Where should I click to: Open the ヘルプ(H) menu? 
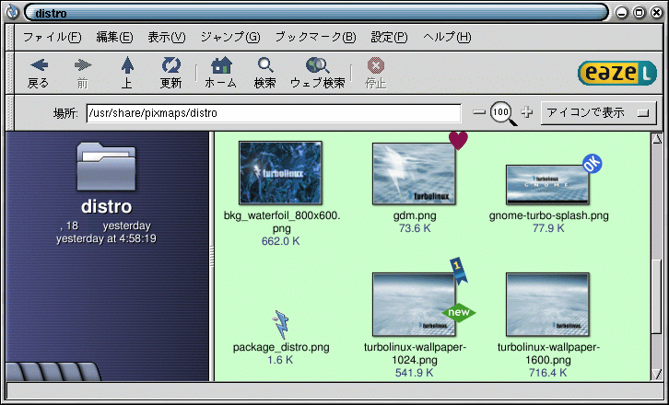click(x=447, y=38)
